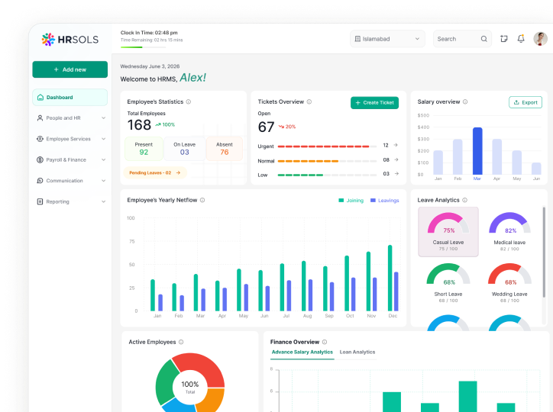The image size is (553, 412).
Task: Click info icon beside Salary overview
Action: tap(465, 101)
